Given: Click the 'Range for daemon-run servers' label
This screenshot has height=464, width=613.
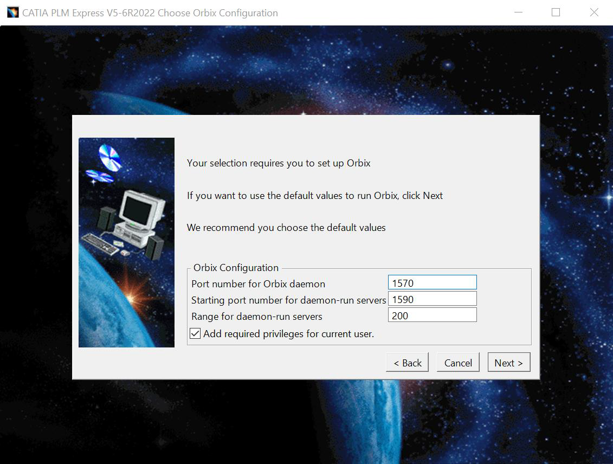Looking at the screenshot, I should [x=257, y=317].
